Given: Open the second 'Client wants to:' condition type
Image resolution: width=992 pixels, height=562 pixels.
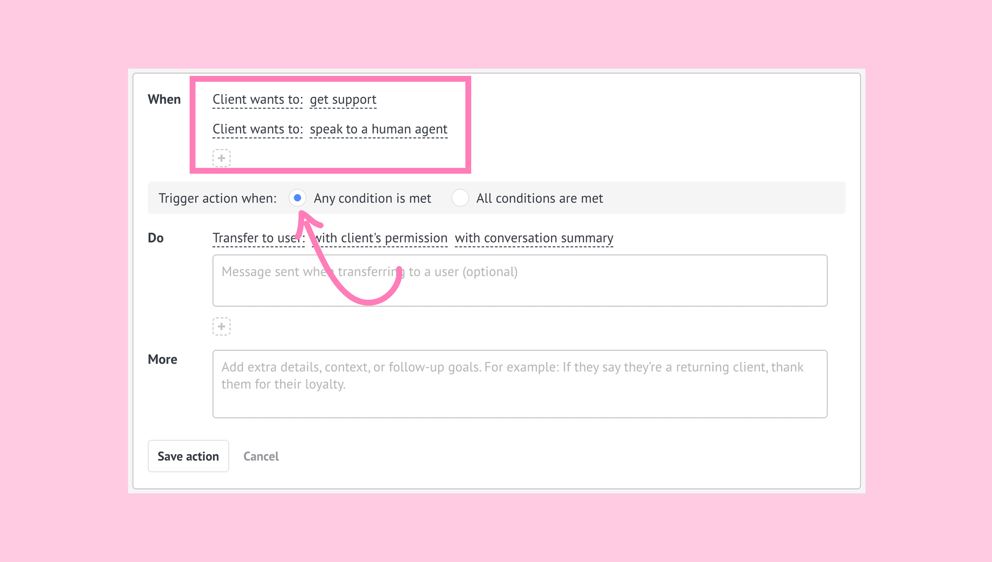Looking at the screenshot, I should point(257,129).
